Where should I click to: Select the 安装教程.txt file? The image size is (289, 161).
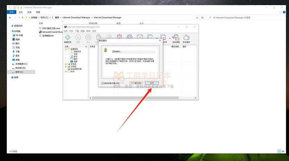48,36
